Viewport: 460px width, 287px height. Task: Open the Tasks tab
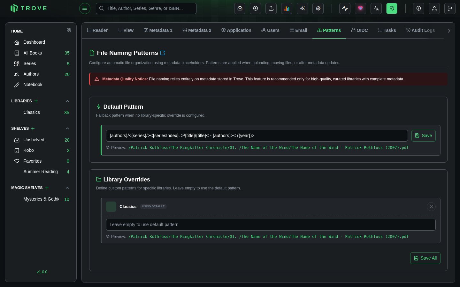(387, 30)
